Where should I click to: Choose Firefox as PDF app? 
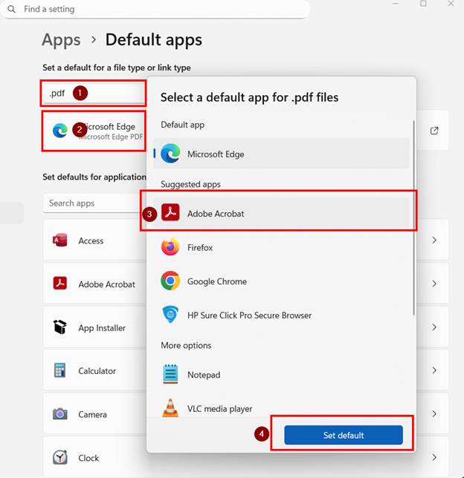(x=281, y=247)
